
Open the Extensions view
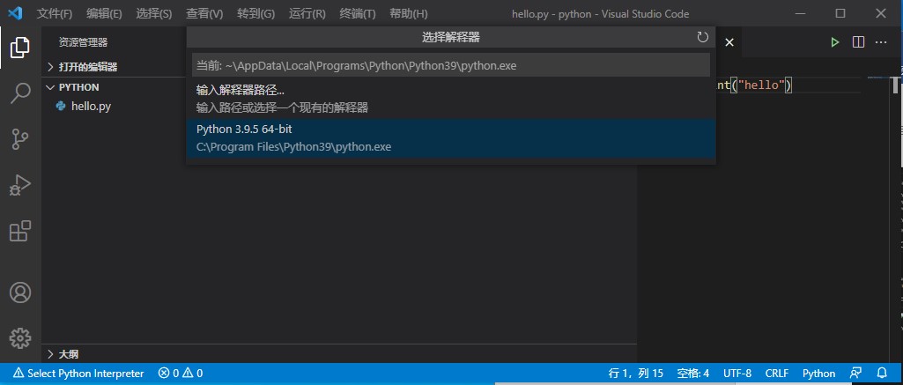pos(19,231)
